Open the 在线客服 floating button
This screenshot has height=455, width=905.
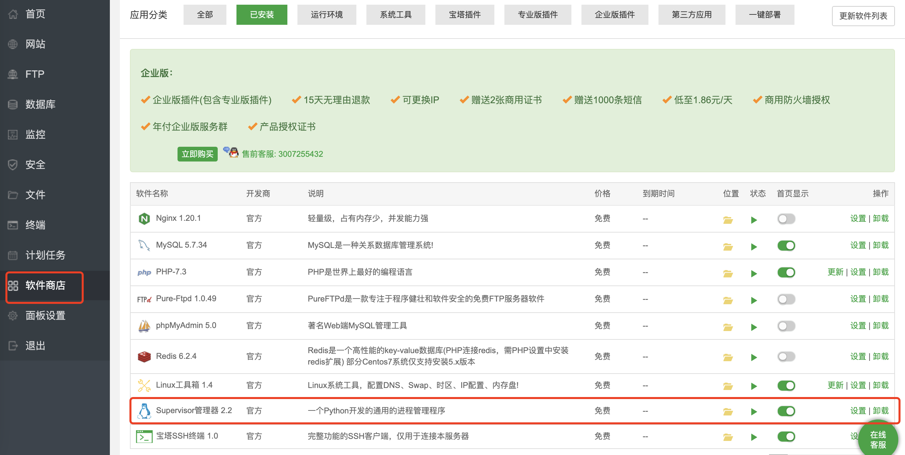point(878,439)
